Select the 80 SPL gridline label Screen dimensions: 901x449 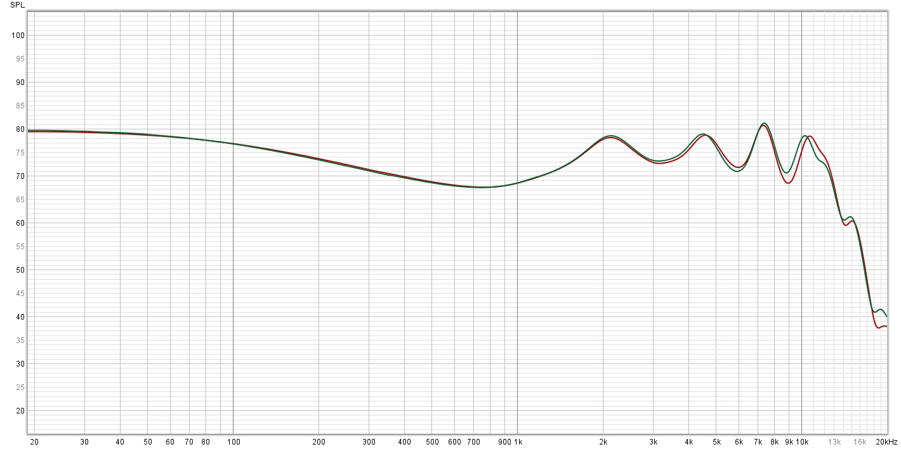coord(19,129)
